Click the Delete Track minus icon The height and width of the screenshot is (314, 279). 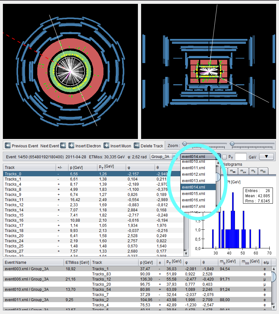coord(137,145)
